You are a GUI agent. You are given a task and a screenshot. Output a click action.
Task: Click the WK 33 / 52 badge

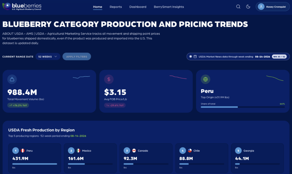279,57
